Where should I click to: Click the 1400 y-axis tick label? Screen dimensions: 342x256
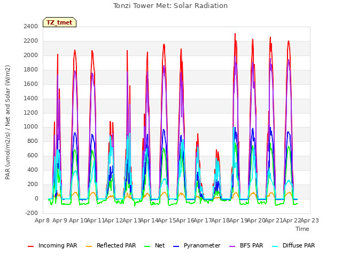pos(31,98)
